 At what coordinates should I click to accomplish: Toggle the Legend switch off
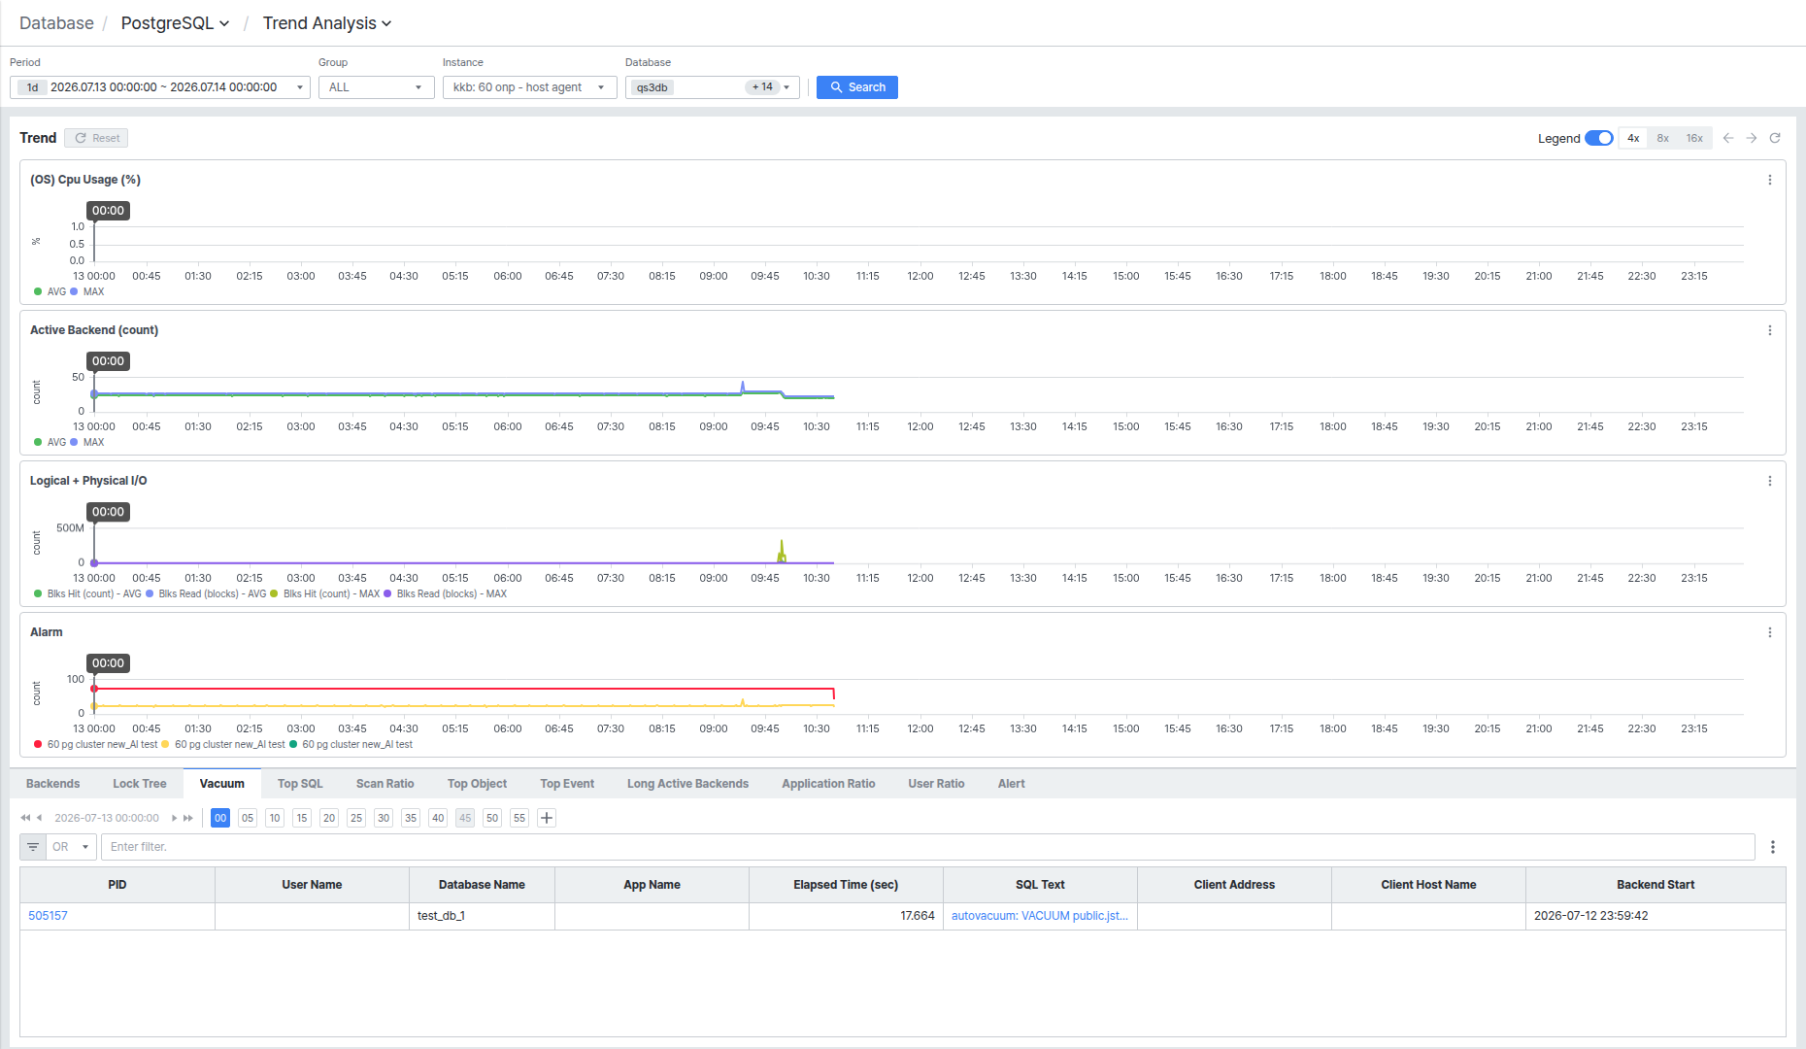pyautogui.click(x=1598, y=138)
